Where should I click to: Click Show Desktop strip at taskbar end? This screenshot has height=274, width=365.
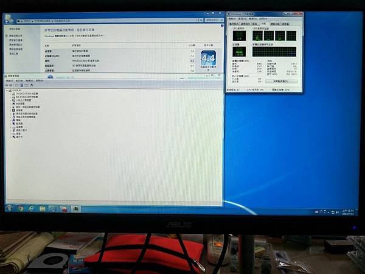tap(356, 213)
